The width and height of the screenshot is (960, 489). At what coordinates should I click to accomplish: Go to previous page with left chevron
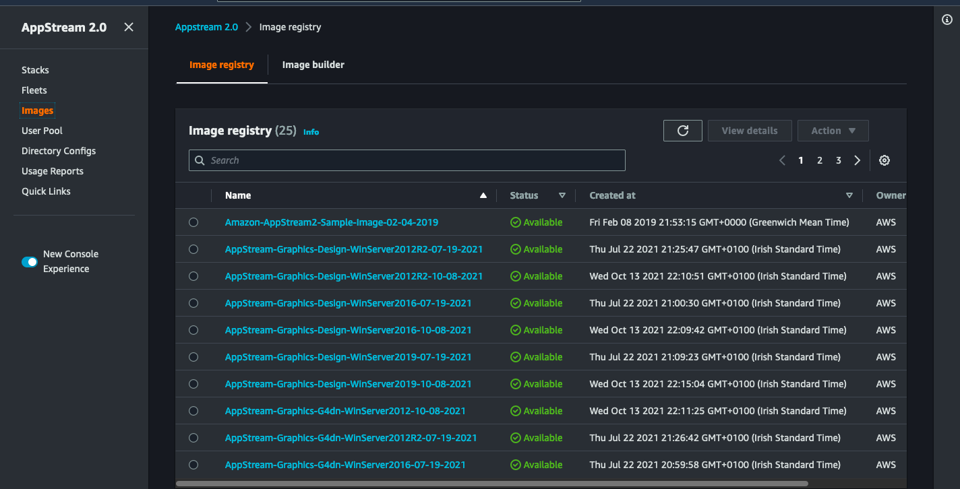(782, 160)
